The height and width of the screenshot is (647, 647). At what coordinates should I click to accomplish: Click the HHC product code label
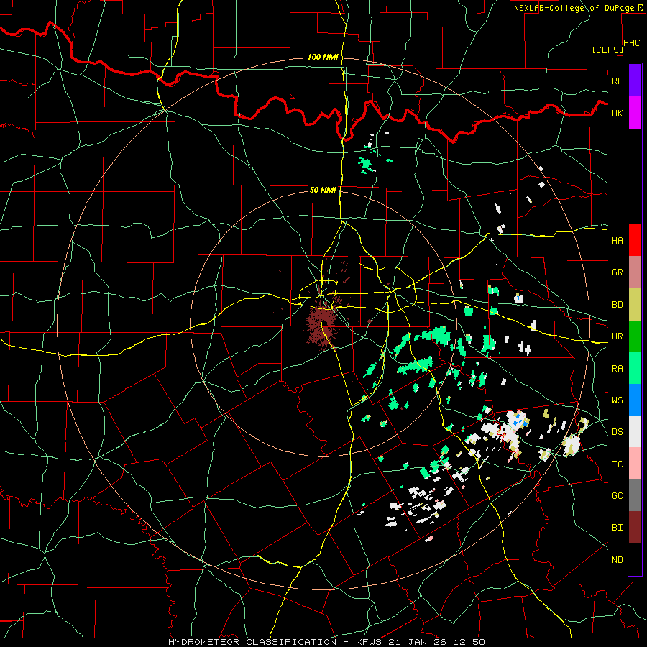(632, 43)
